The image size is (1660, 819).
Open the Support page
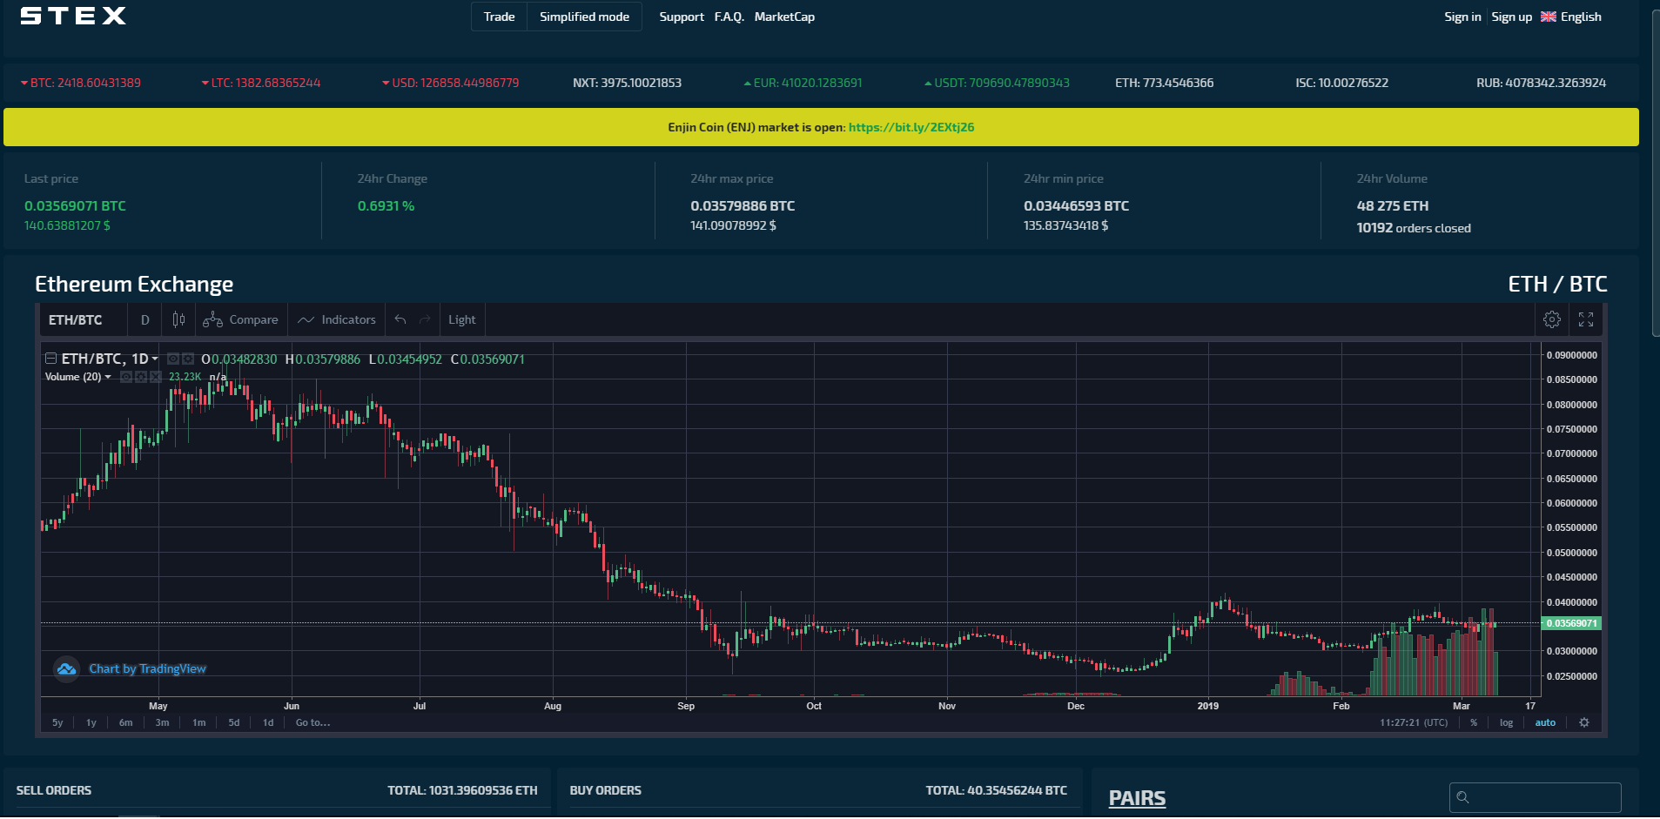[682, 17]
